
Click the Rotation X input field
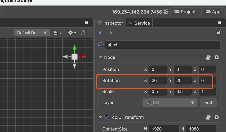158,81
